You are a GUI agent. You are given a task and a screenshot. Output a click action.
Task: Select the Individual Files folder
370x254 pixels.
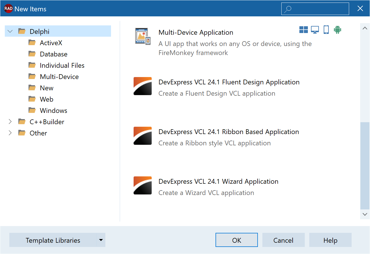tap(62, 65)
